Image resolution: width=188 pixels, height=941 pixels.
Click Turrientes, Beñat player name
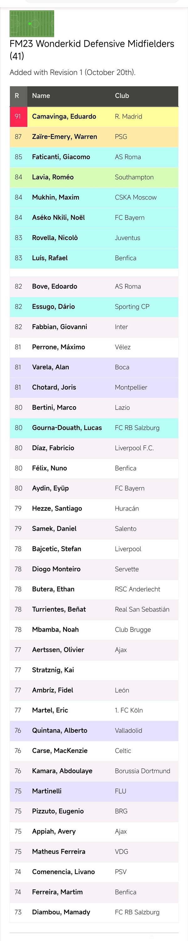click(x=59, y=610)
